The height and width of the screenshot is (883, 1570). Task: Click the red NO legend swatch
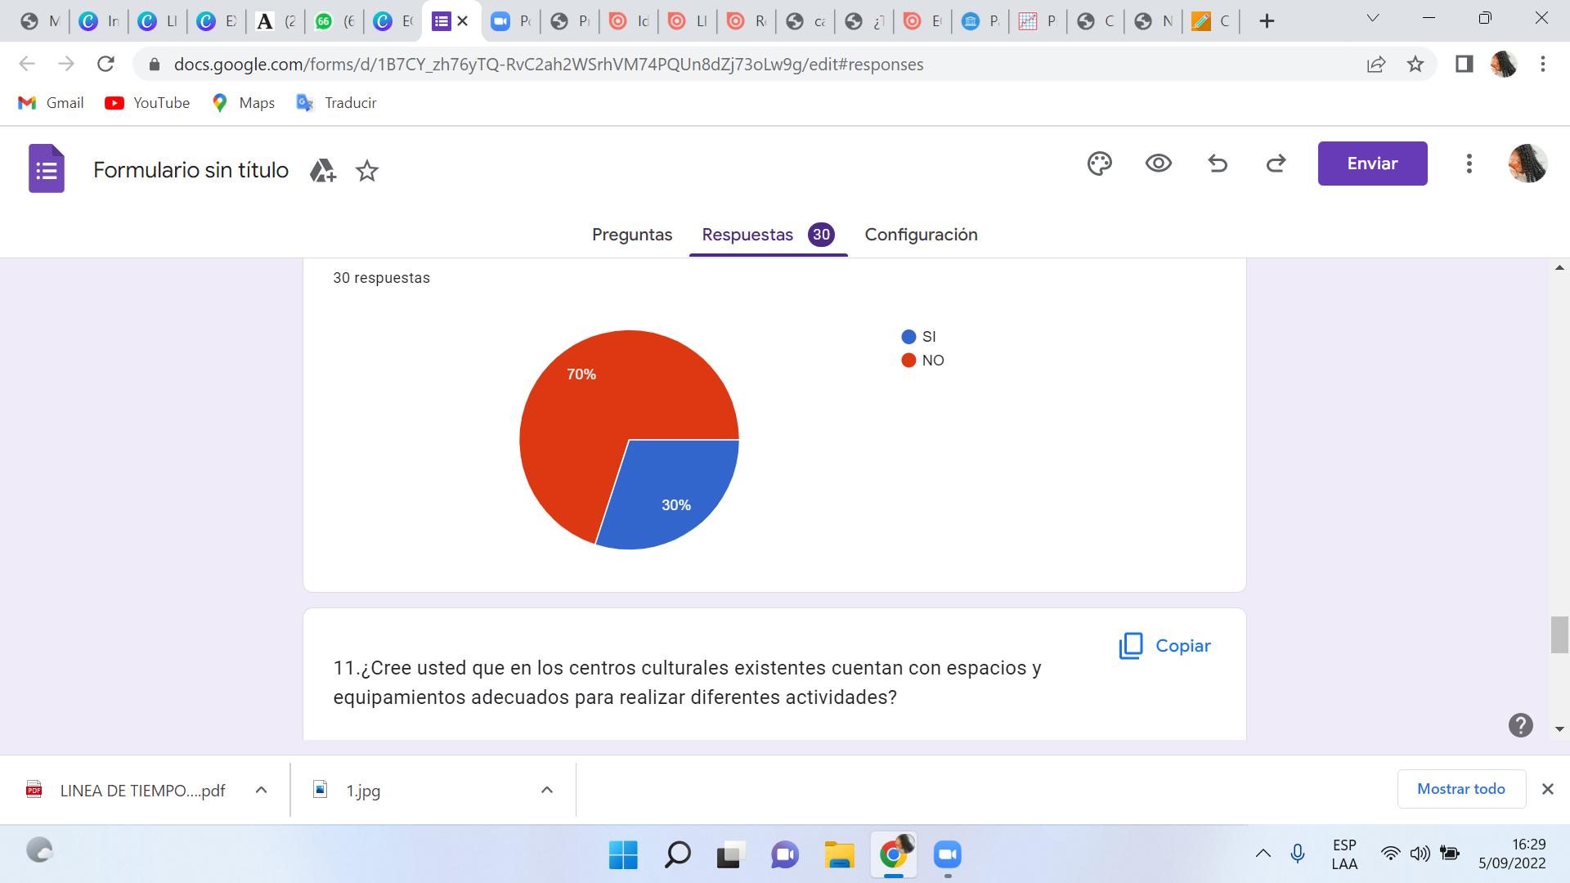pyautogui.click(x=908, y=361)
